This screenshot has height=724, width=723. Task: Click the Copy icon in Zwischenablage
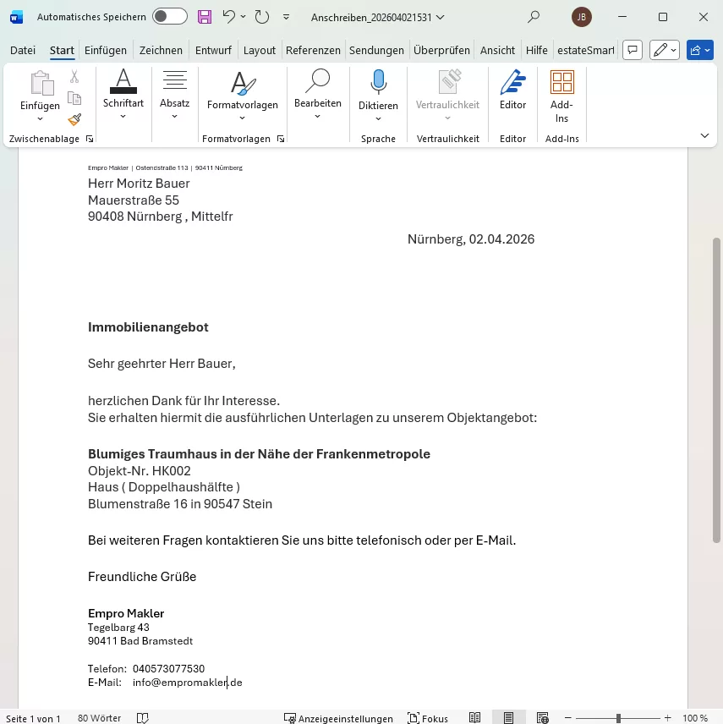[x=74, y=99]
